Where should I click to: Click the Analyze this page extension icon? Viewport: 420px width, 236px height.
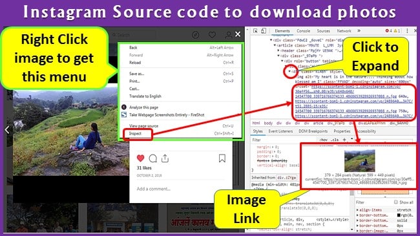124,107
